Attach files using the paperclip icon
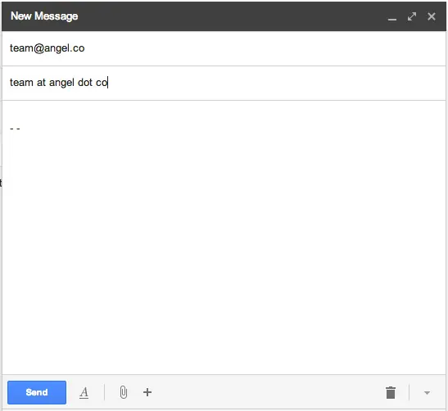This screenshot has width=448, height=411. [x=124, y=392]
